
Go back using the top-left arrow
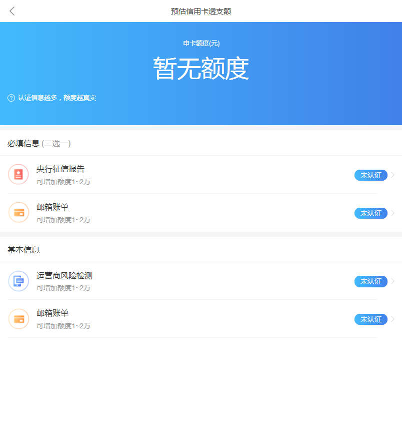point(12,11)
